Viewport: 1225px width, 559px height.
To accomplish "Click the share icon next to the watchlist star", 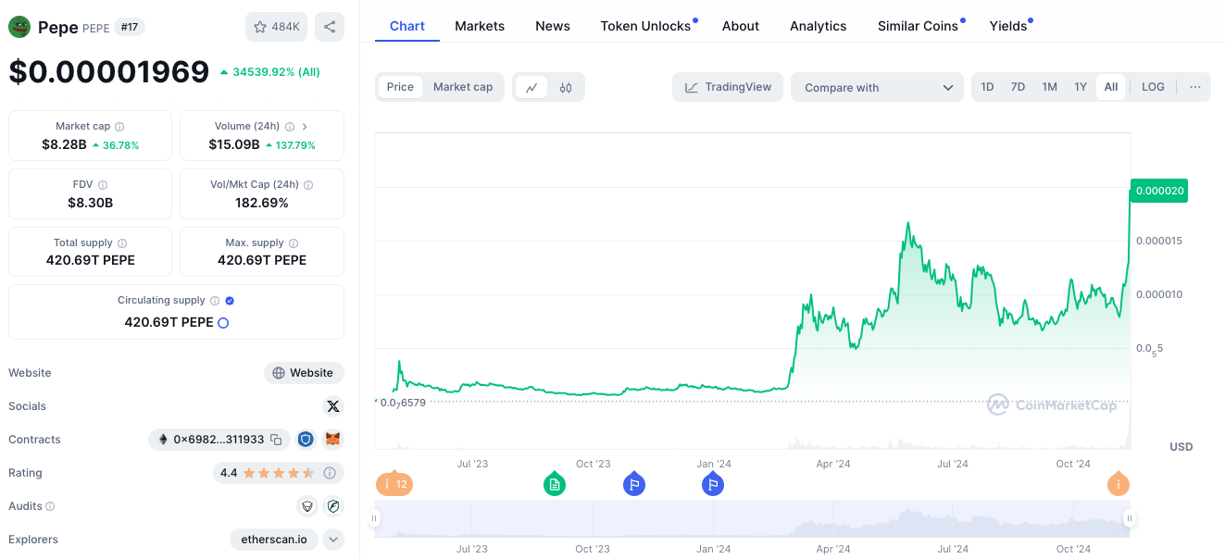I will tap(330, 27).
